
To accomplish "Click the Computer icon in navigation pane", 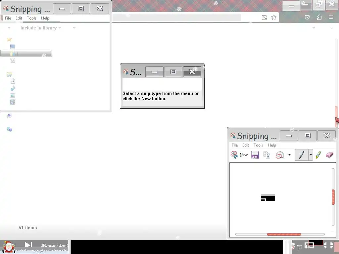I will [x=9, y=116].
